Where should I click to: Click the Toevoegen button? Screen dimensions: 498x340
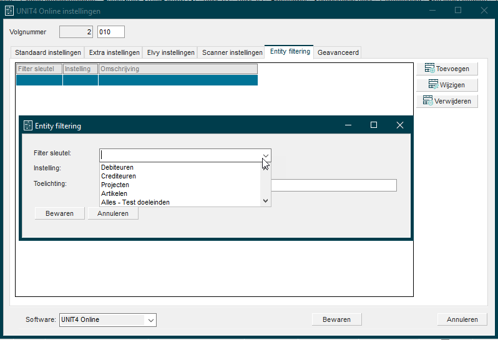(x=447, y=69)
